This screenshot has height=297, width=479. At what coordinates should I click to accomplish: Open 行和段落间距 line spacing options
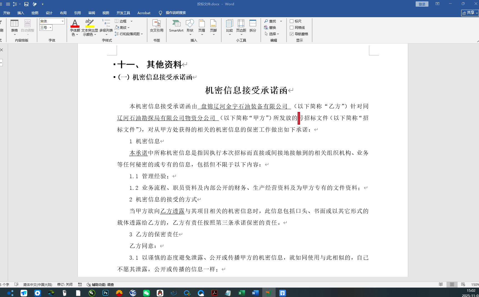pyautogui.click(x=129, y=34)
